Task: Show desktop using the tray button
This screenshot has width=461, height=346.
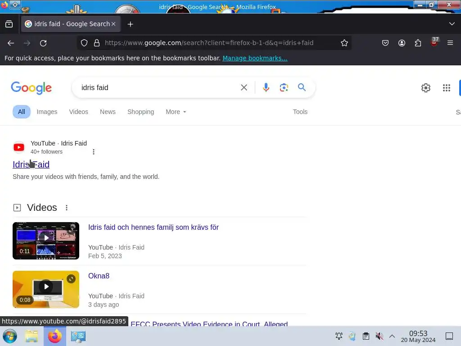Action: [449, 336]
